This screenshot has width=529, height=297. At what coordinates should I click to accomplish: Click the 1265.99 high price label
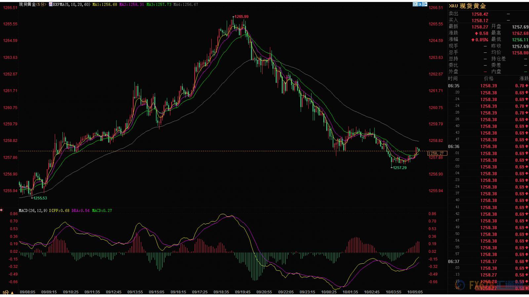[241, 16]
